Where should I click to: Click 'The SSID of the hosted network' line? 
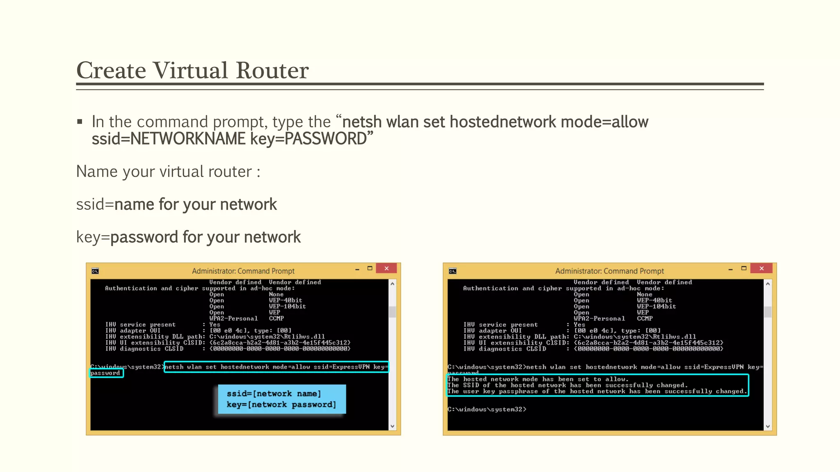[567, 385]
